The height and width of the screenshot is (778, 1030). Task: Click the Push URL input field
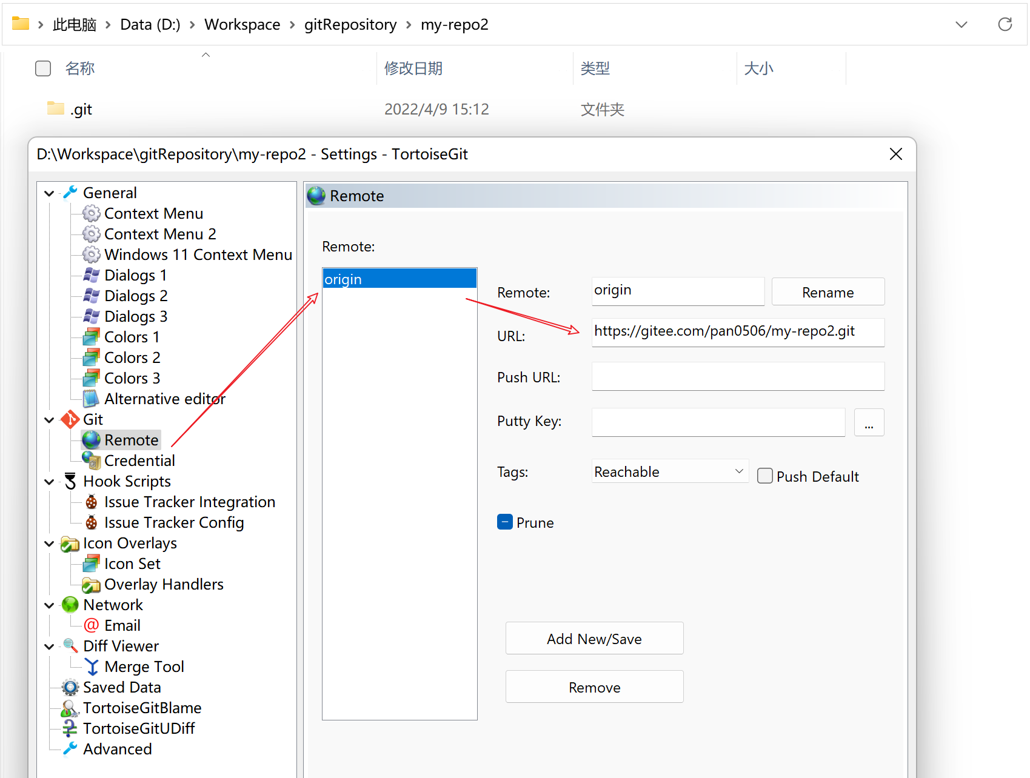click(737, 377)
